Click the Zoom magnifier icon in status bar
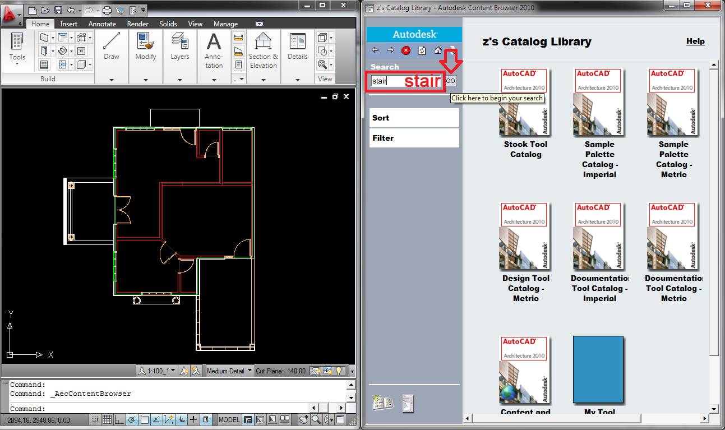Screen dimensions: 725x430 coord(316,420)
